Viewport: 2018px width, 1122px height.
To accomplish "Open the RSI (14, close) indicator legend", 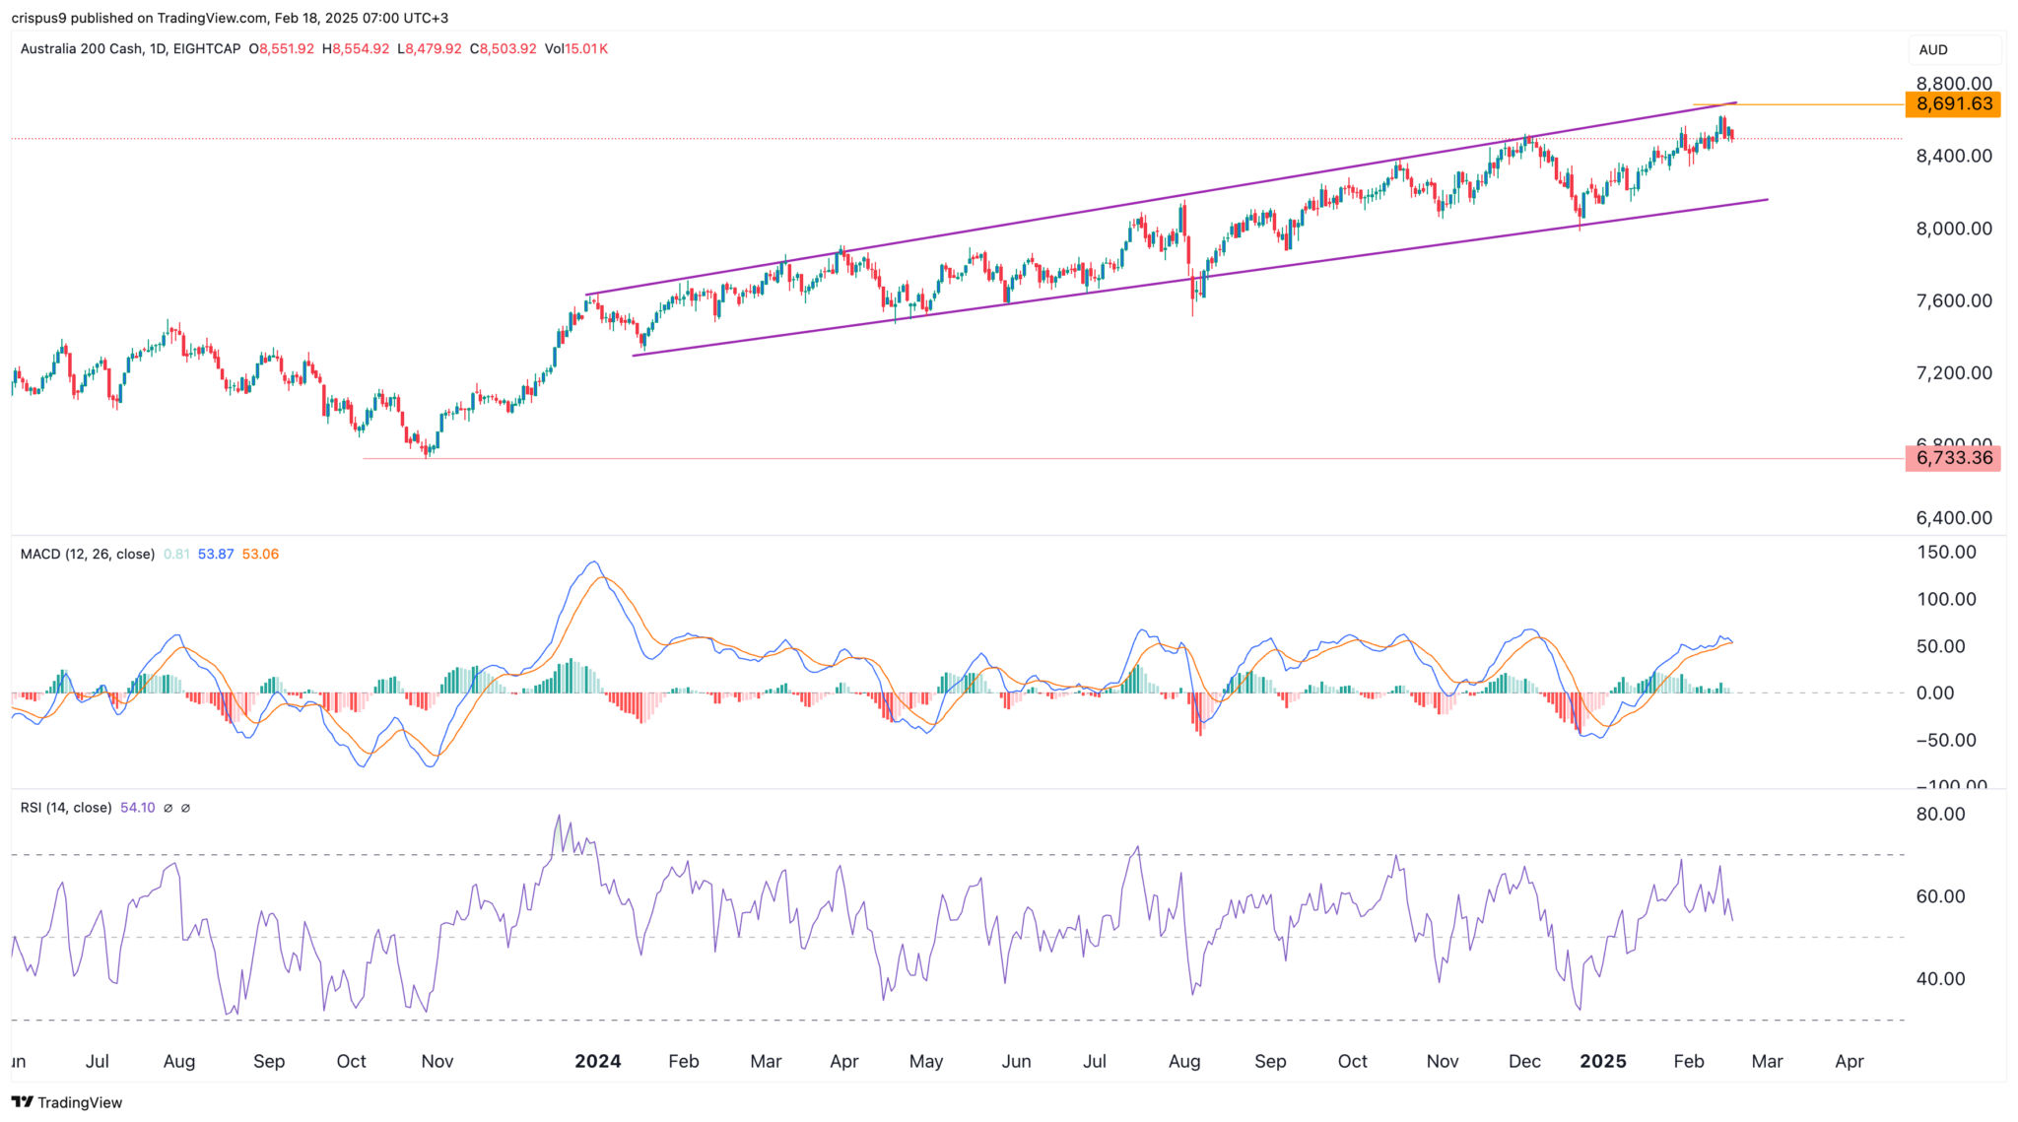I will (66, 808).
